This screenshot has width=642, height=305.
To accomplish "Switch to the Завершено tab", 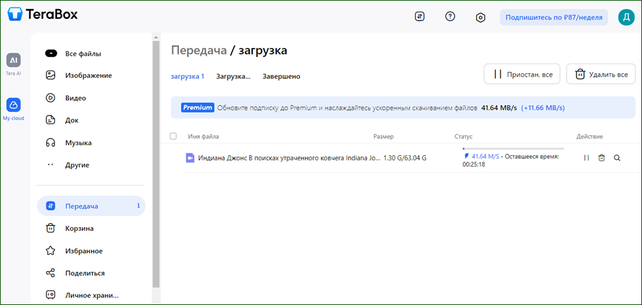I will [281, 77].
